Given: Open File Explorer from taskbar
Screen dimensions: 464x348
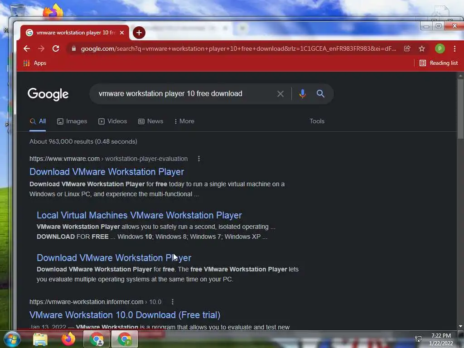Looking at the screenshot, I should tap(40, 339).
